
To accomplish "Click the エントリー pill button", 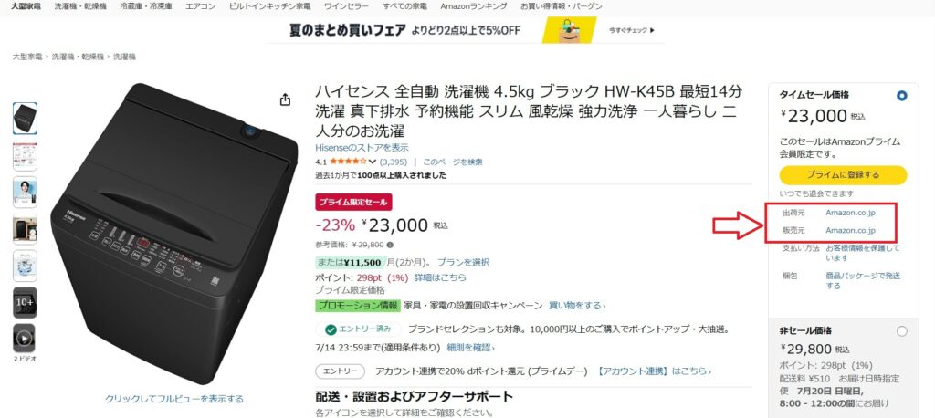I will [340, 371].
